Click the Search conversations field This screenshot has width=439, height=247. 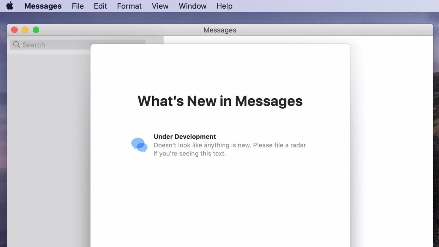[x=55, y=45]
